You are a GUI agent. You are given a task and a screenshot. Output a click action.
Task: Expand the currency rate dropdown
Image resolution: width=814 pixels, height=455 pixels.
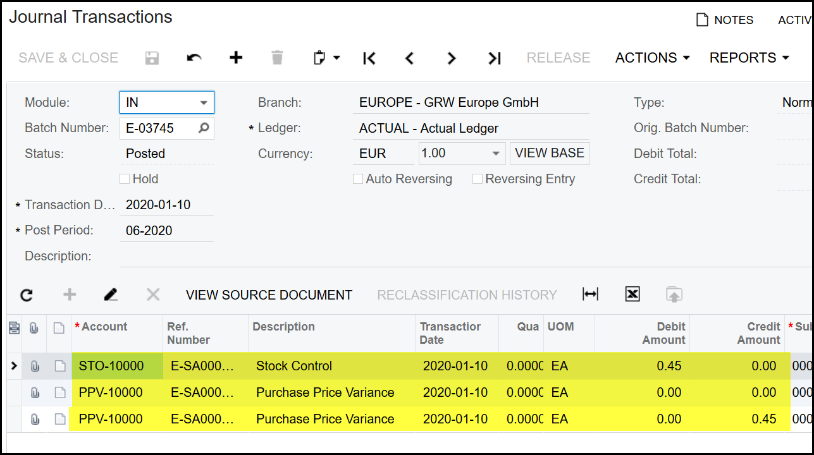coord(495,154)
